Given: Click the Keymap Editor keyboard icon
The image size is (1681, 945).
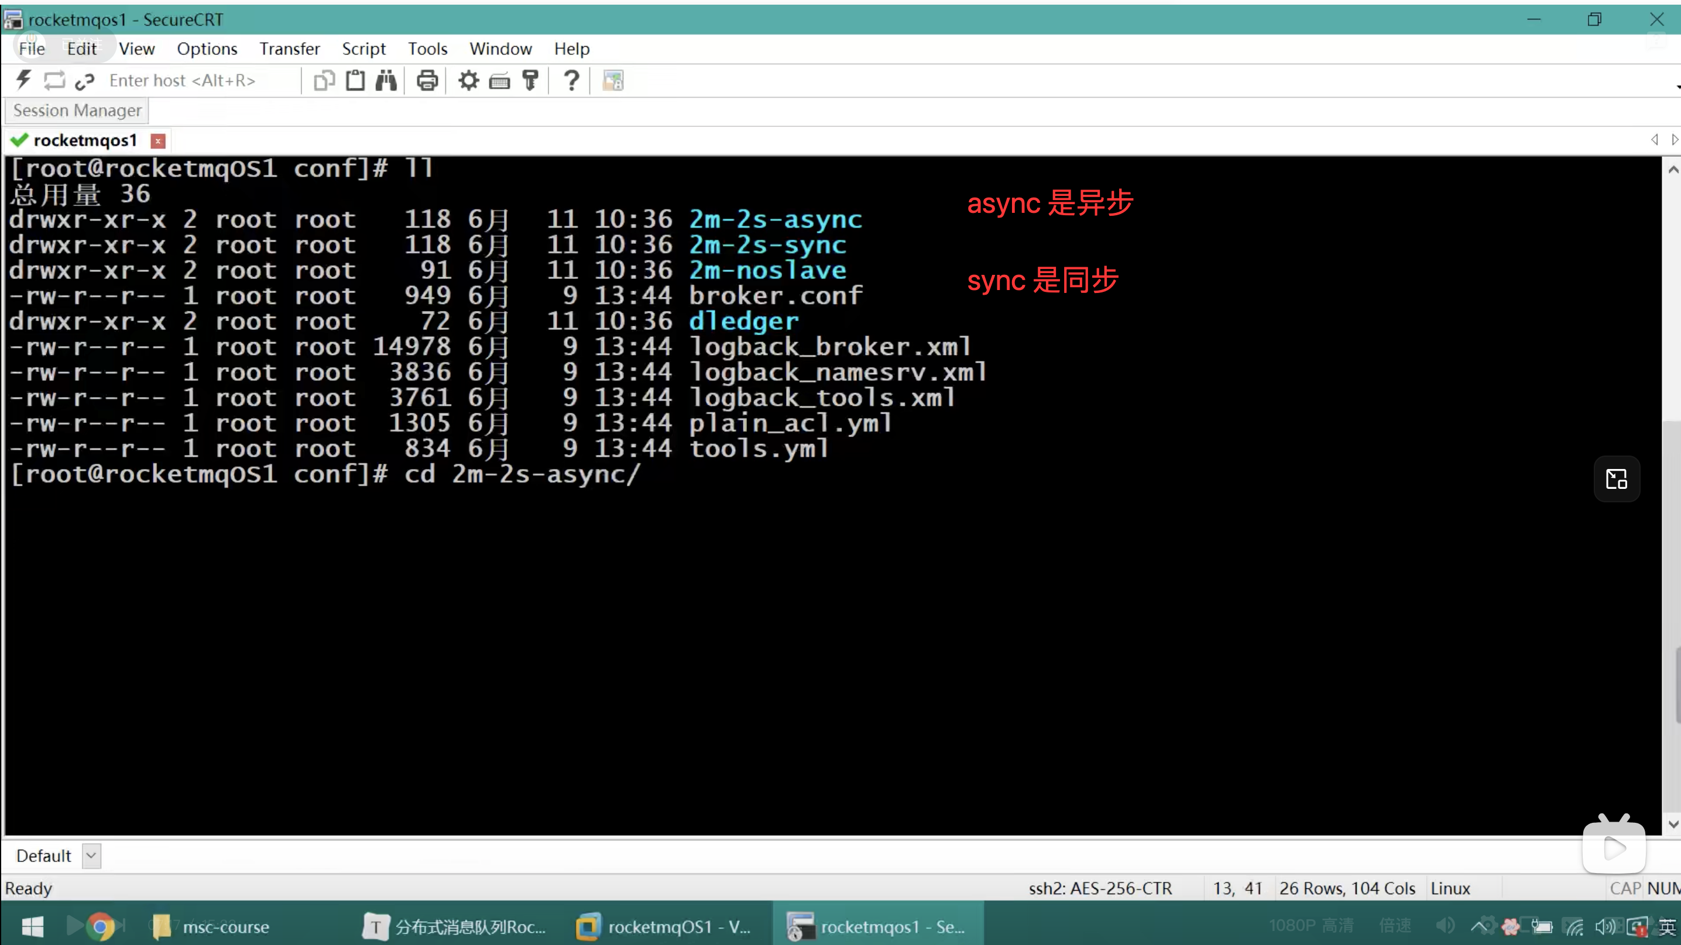Looking at the screenshot, I should tap(500, 81).
